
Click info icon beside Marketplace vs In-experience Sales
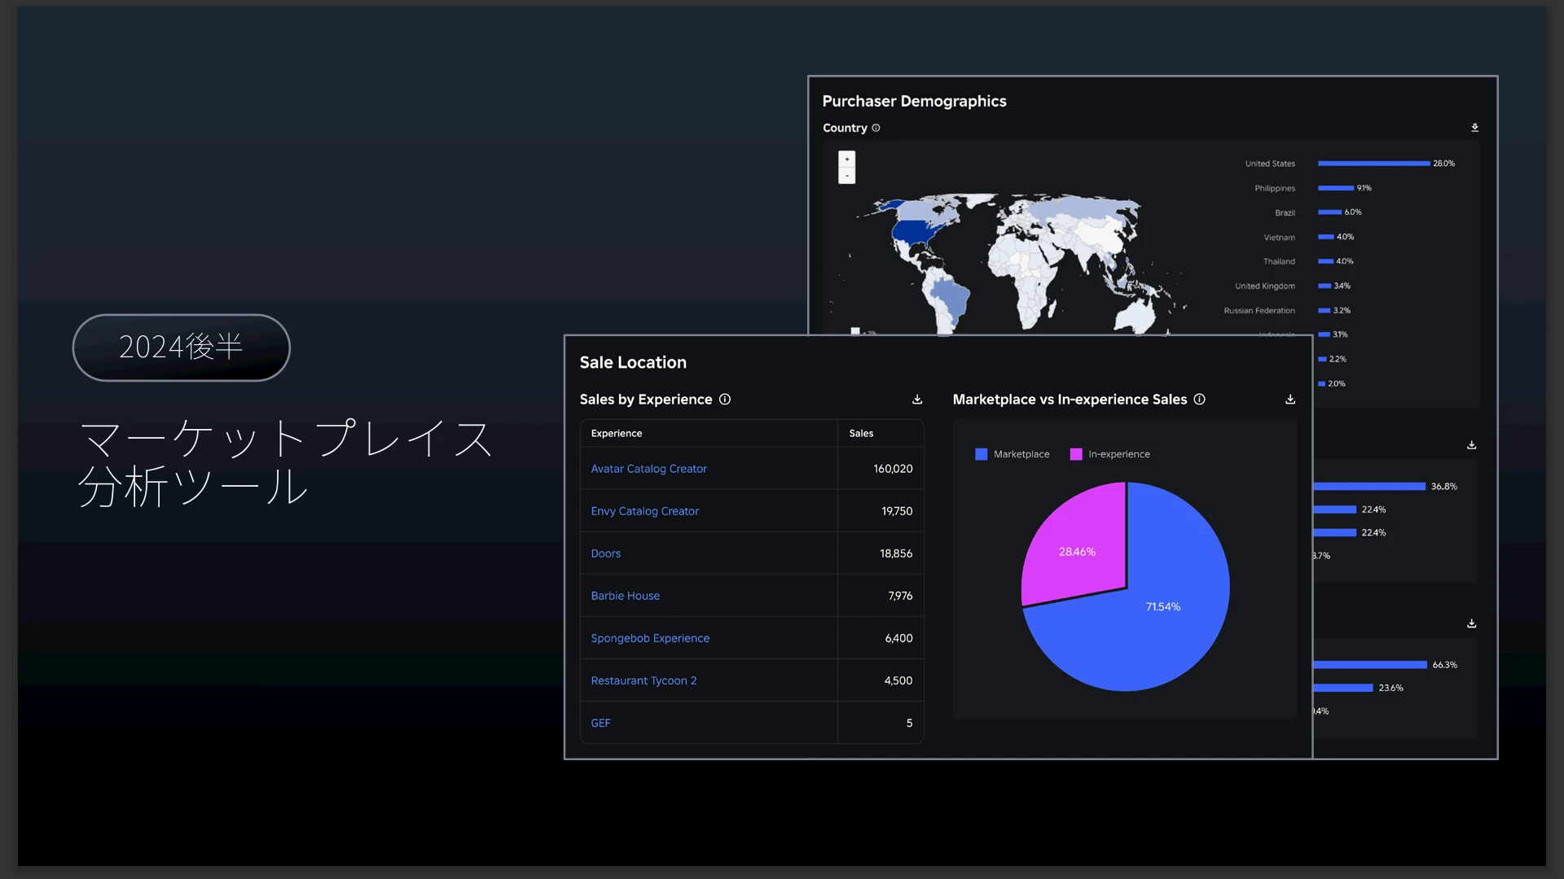pos(1199,400)
